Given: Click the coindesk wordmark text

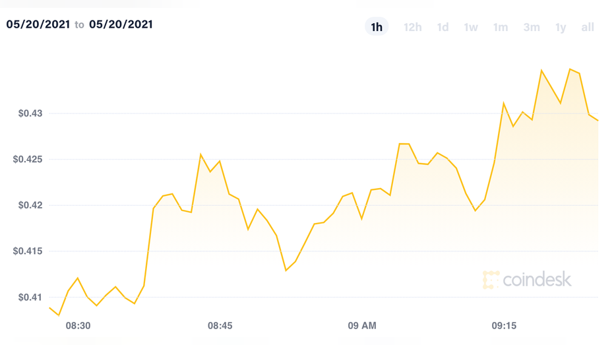Looking at the screenshot, I should (537, 280).
